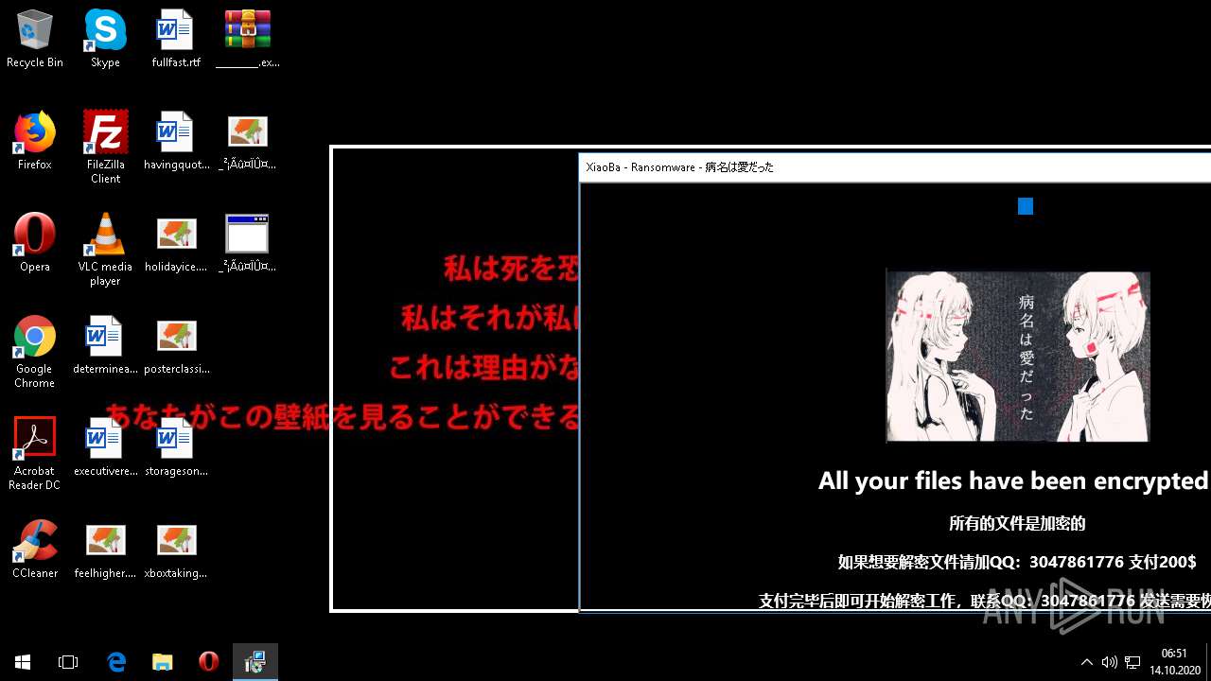Screen dimensions: 1211x681
Task: Open the volume control in system tray
Action: click(1109, 662)
